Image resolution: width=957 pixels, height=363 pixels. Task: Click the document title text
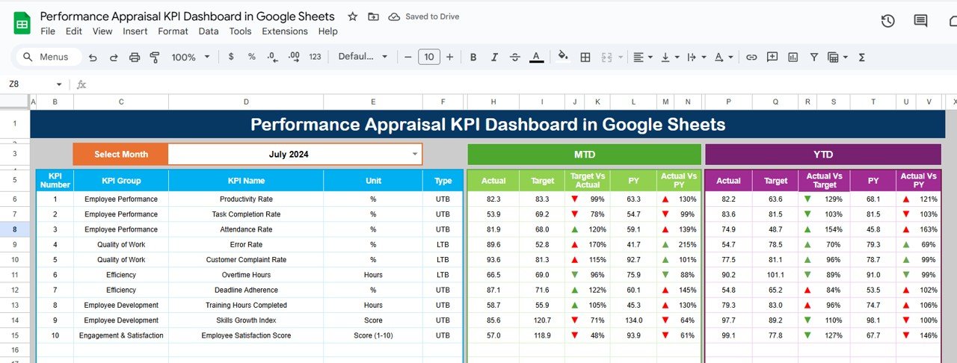[188, 16]
